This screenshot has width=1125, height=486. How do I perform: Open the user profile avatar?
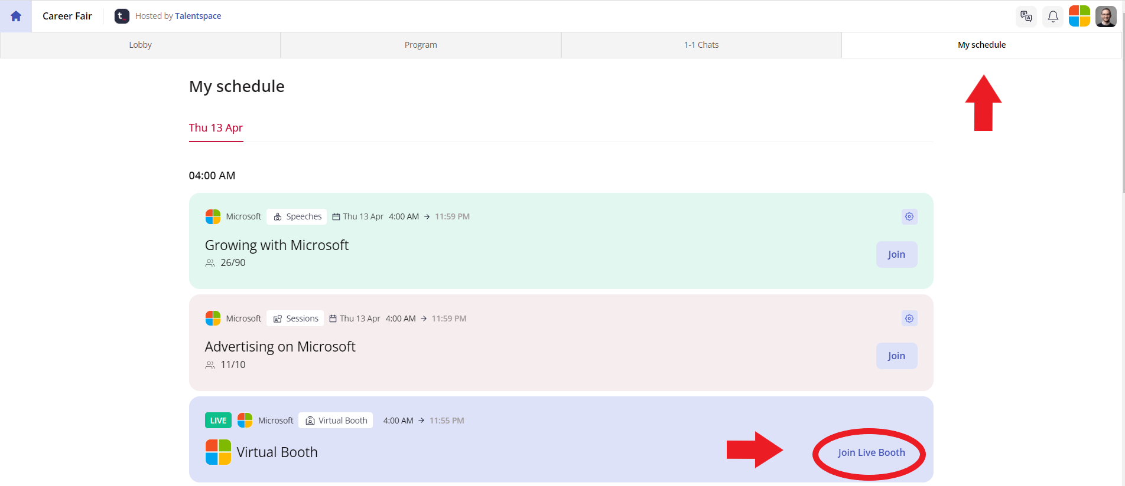coord(1106,17)
